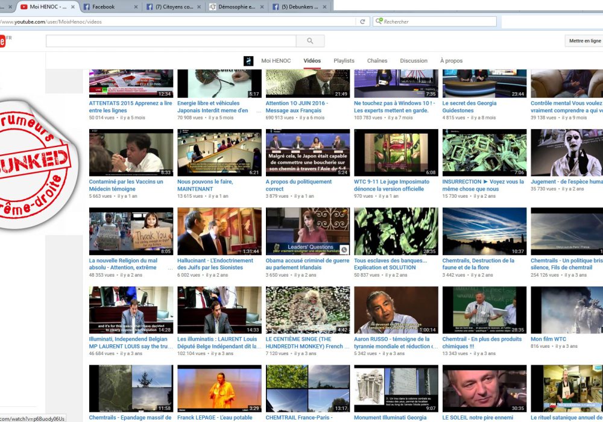Close the Debunkers tab
The image size is (603, 422).
click(x=324, y=7)
